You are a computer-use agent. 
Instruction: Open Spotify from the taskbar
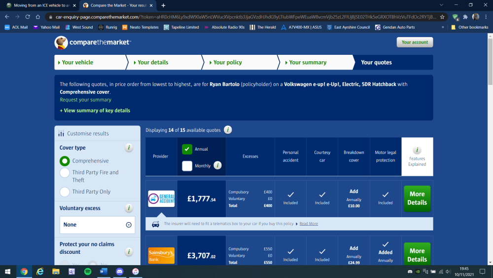pos(88,272)
